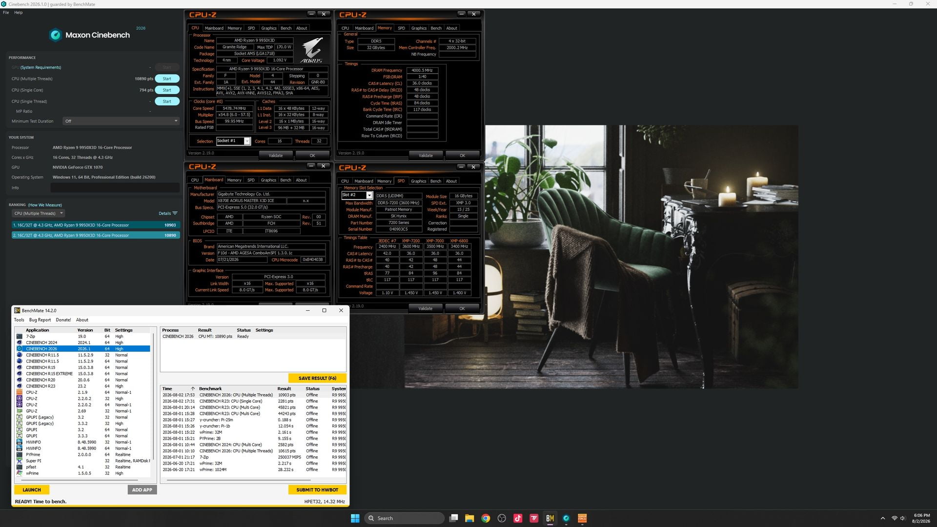The width and height of the screenshot is (937, 527).
Task: Open Task View from the taskbar
Action: (454, 518)
